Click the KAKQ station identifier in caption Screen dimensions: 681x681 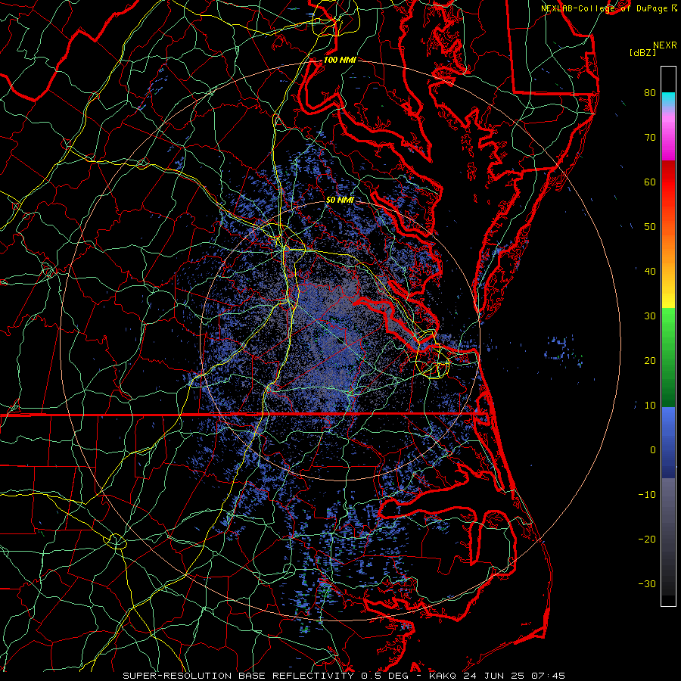coord(442,676)
